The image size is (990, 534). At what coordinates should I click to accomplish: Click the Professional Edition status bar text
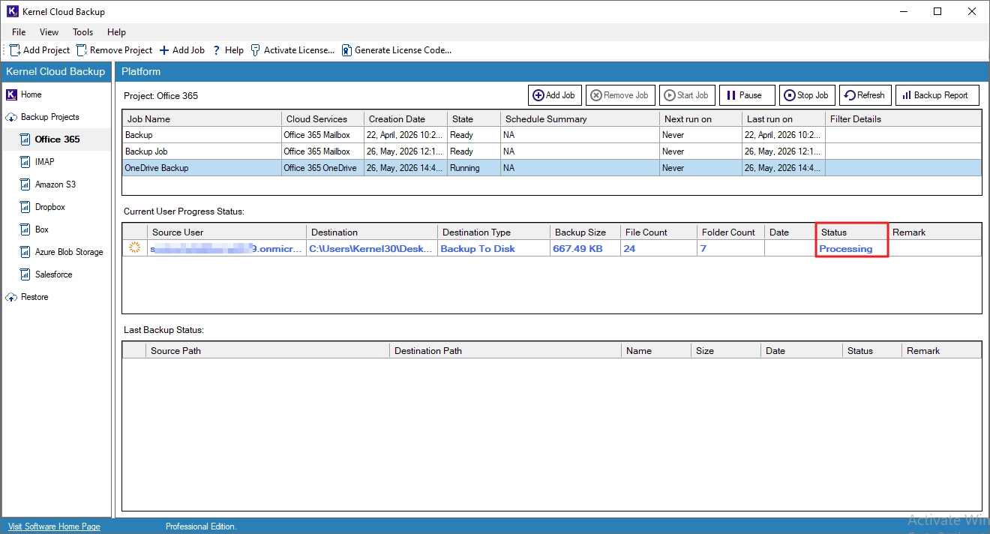coord(201,526)
